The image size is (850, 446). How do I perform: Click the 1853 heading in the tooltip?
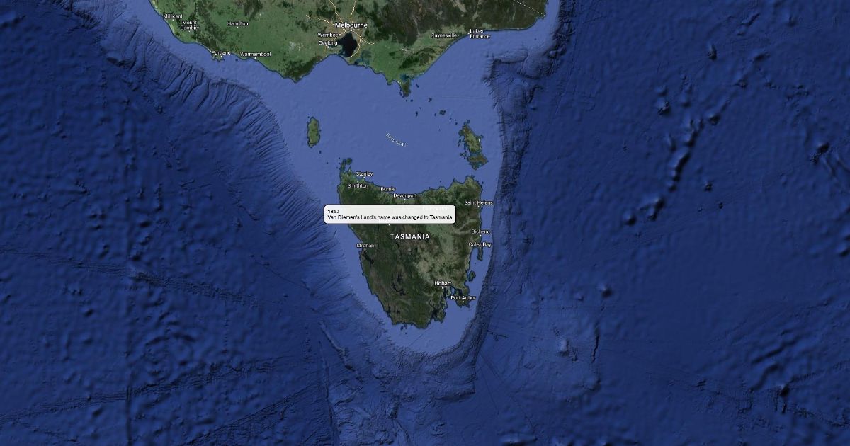coord(333,211)
